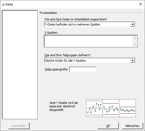Viewport: 145px width, 131px height.
Task: Select 'Y-Daten befinden sich in mehreren Spalten' combo box
Action: point(90,24)
